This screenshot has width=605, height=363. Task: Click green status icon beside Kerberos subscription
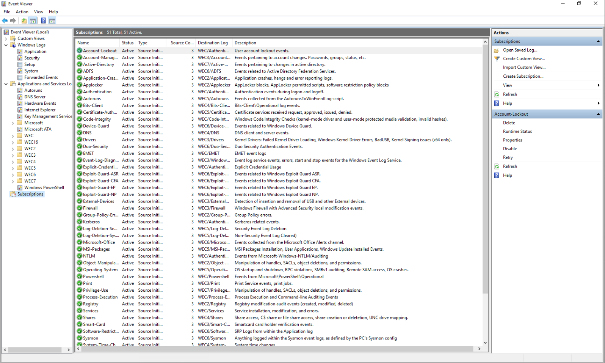point(80,222)
